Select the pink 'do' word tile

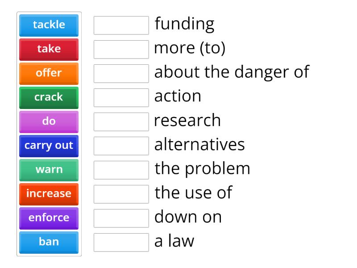coord(49,121)
